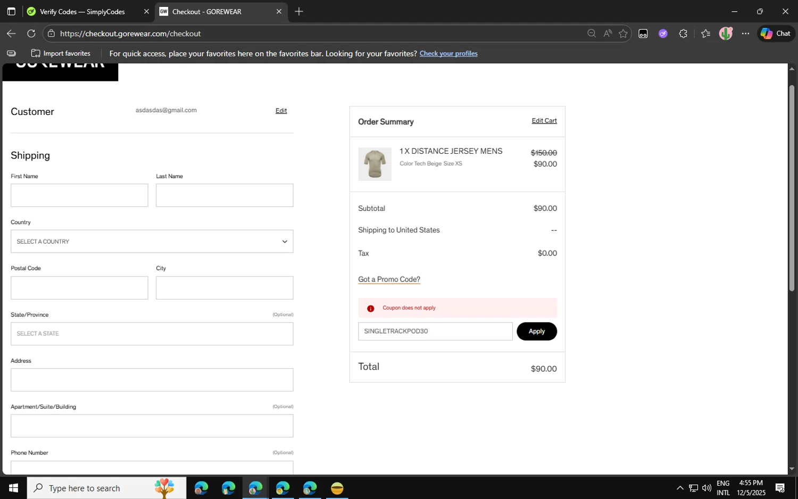Close the Verify Codes SimplyCodes tab
Viewport: 798px width, 499px height.
tap(146, 11)
